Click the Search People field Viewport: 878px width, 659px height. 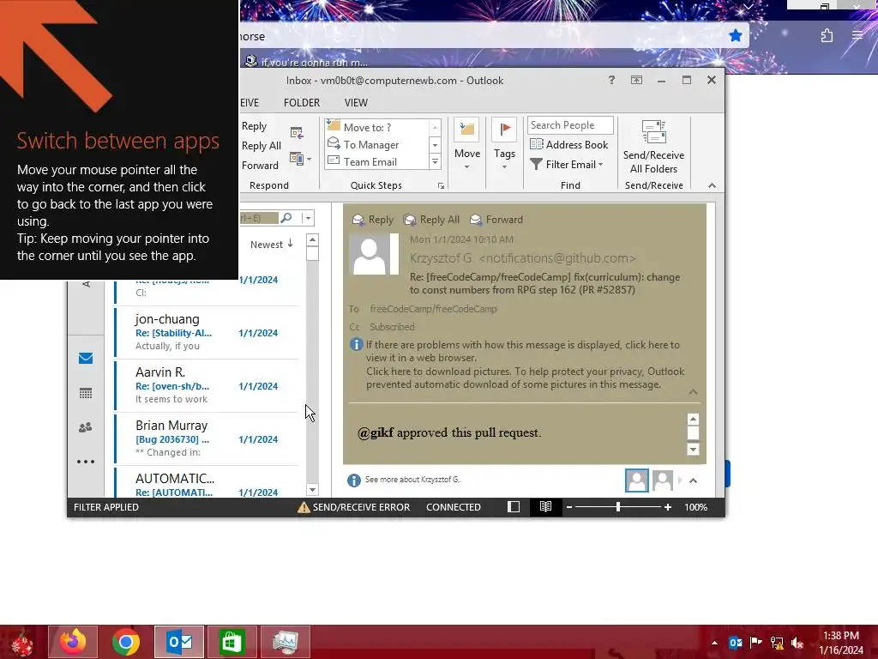[x=570, y=125]
